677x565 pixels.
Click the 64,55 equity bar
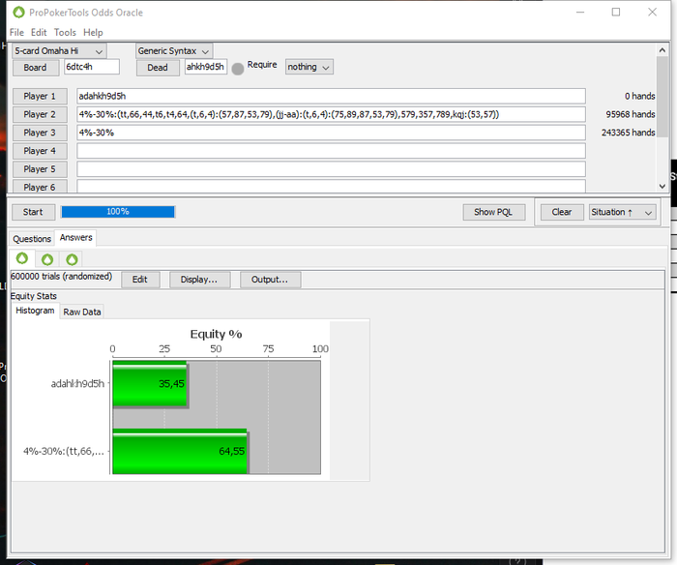coord(180,451)
